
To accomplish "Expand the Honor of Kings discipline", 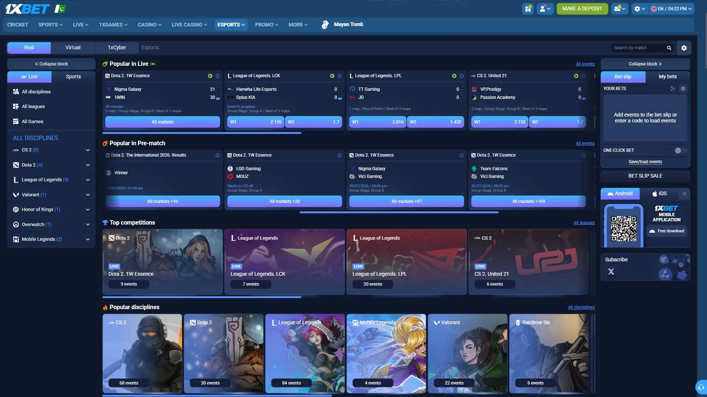I will [88, 210].
